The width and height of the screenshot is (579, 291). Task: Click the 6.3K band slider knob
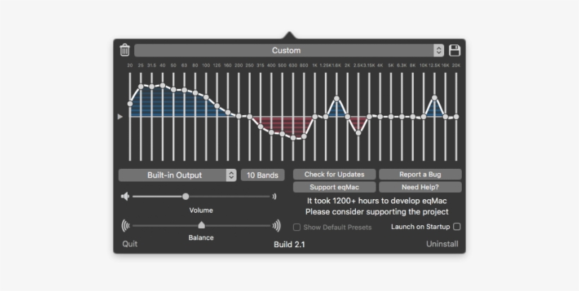pos(402,117)
